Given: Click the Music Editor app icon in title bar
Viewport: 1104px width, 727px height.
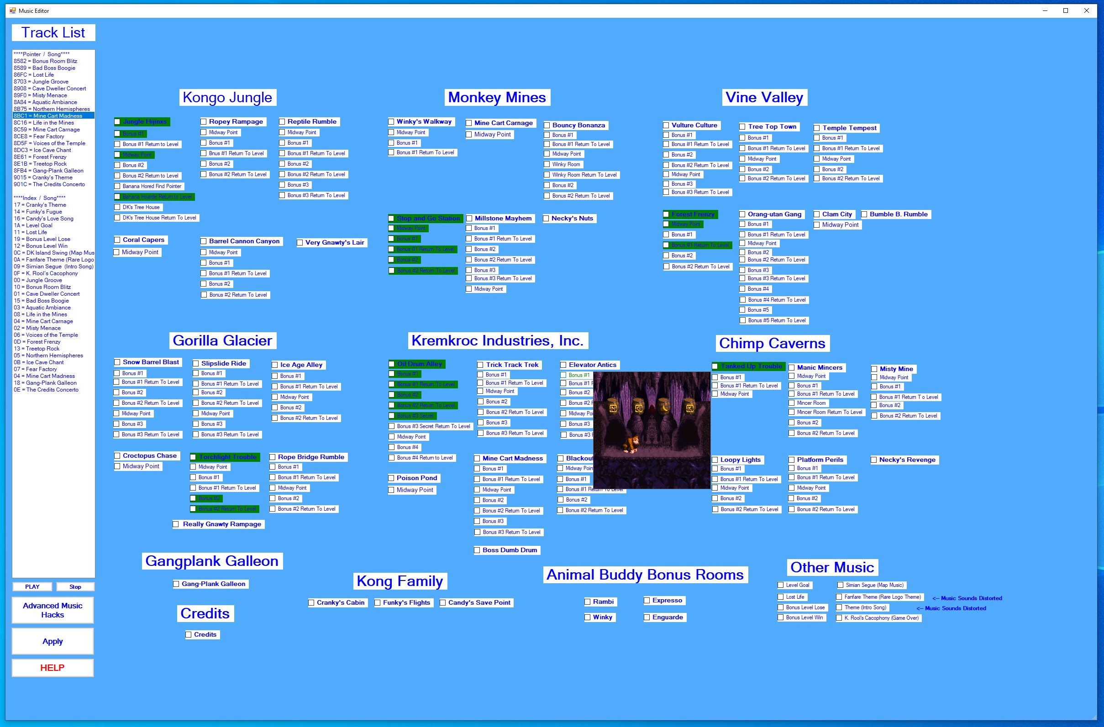Looking at the screenshot, I should (12, 10).
